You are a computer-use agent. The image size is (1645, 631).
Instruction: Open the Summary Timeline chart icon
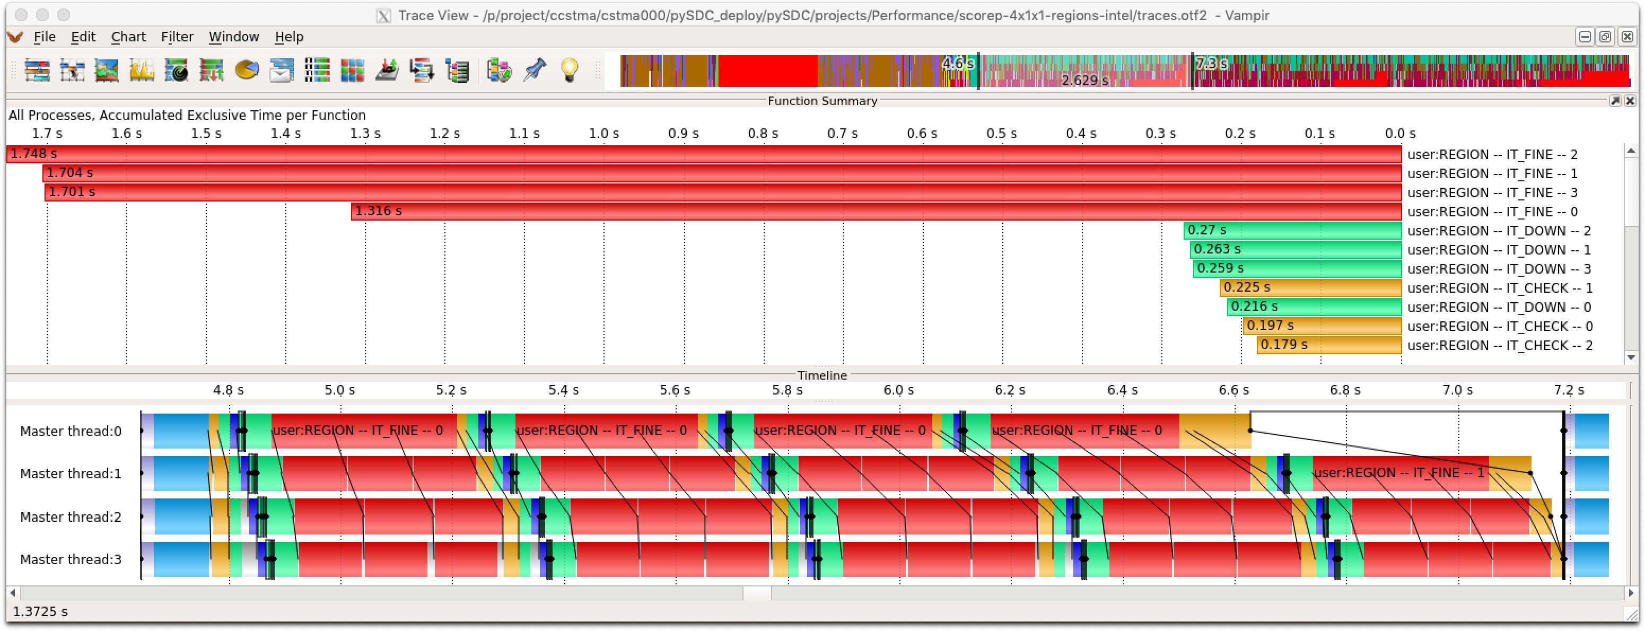click(107, 70)
